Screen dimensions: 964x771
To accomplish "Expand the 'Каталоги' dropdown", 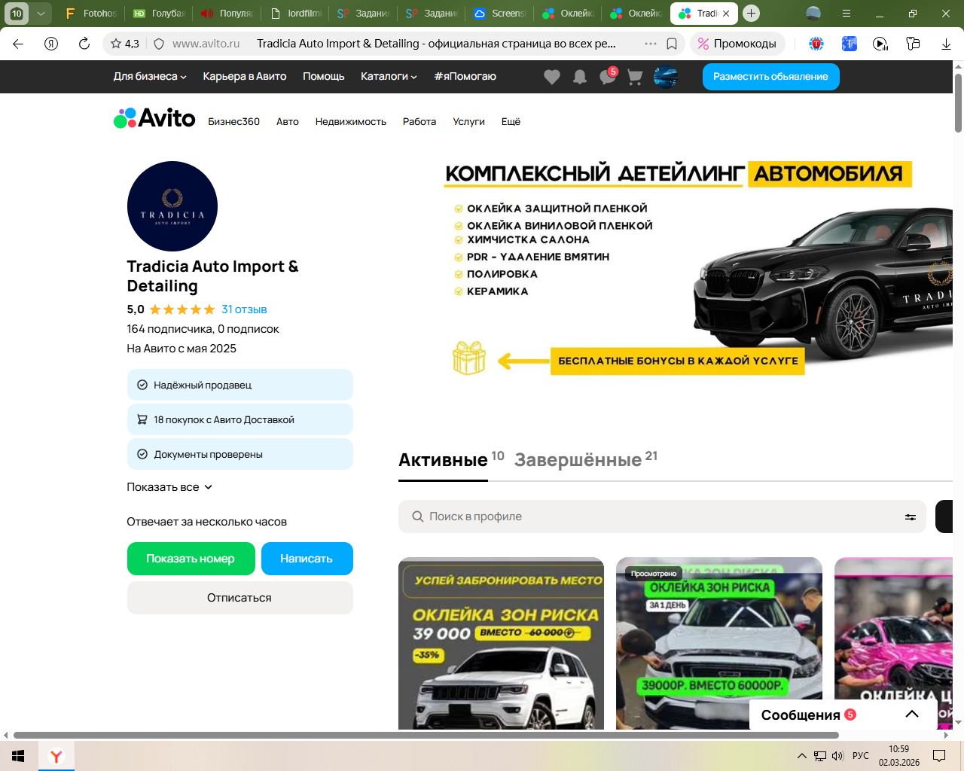I will (x=389, y=77).
